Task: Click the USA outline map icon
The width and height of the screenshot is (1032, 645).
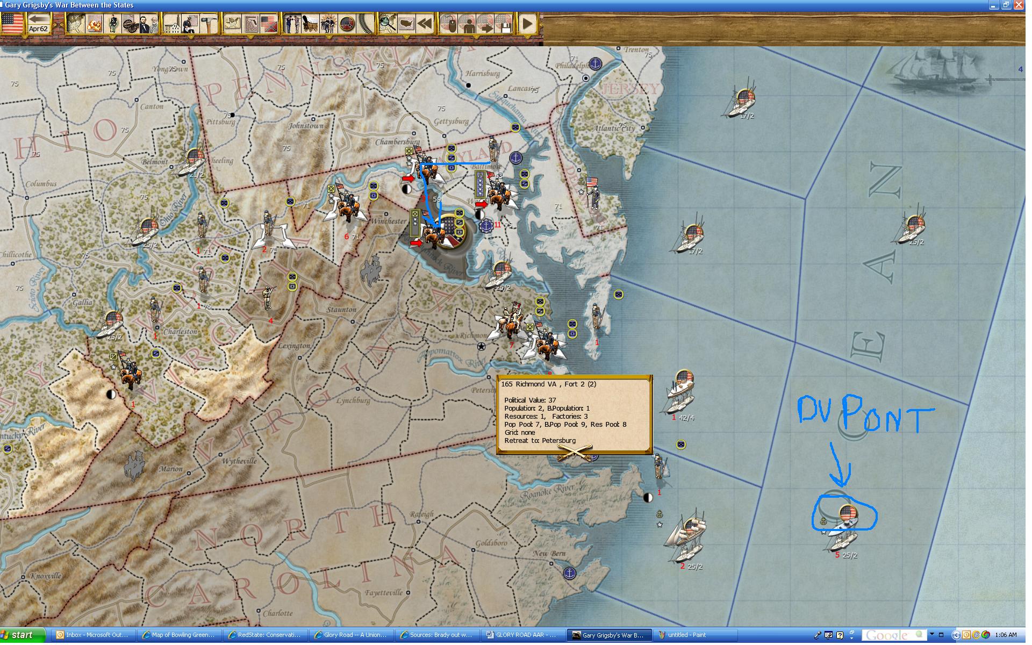Action: point(406,24)
